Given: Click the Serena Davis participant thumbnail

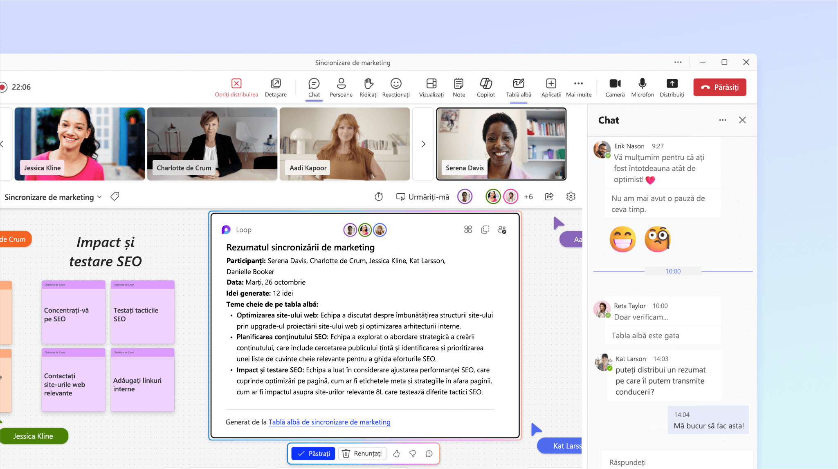Looking at the screenshot, I should tap(500, 144).
